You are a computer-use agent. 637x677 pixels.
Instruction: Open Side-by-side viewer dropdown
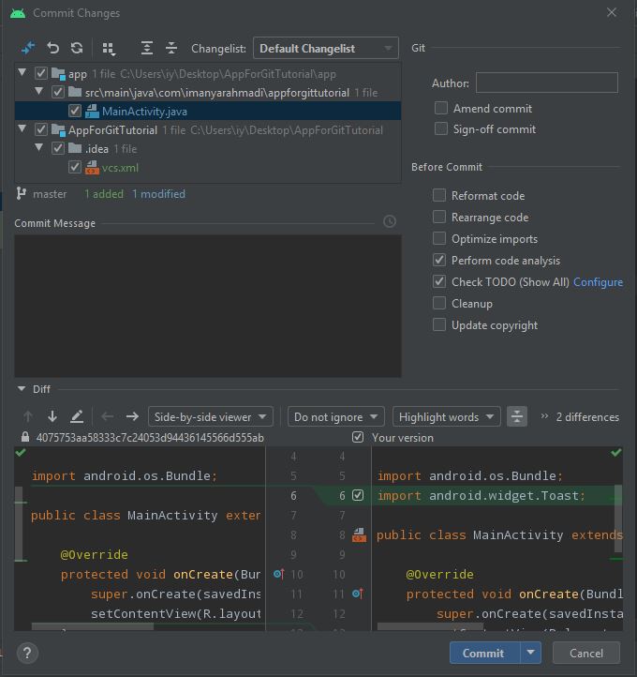[x=211, y=416]
